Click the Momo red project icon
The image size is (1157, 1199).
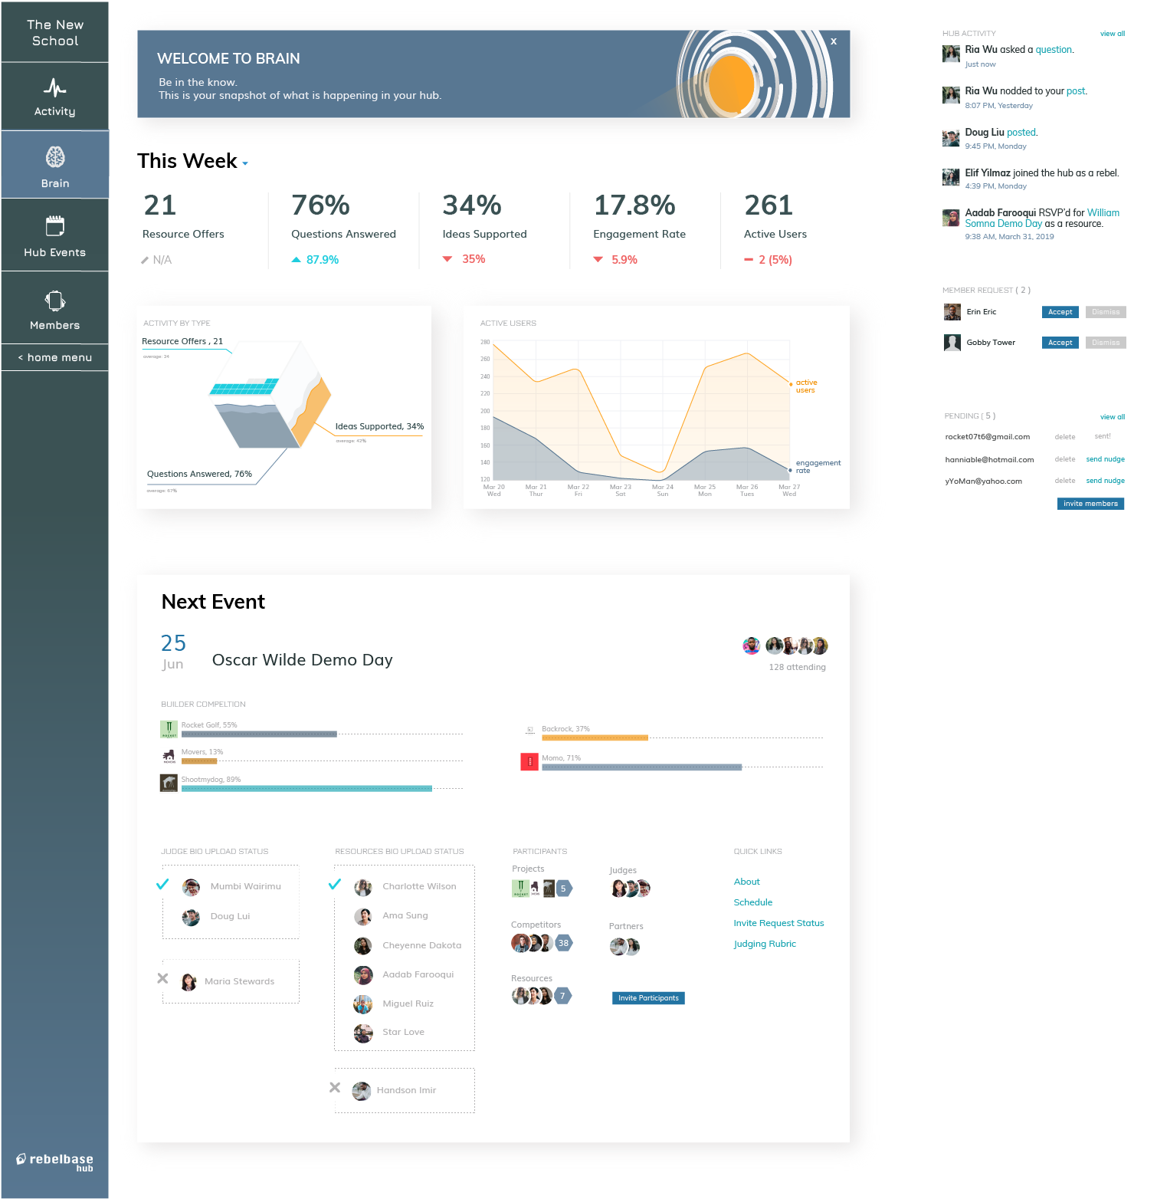click(529, 762)
